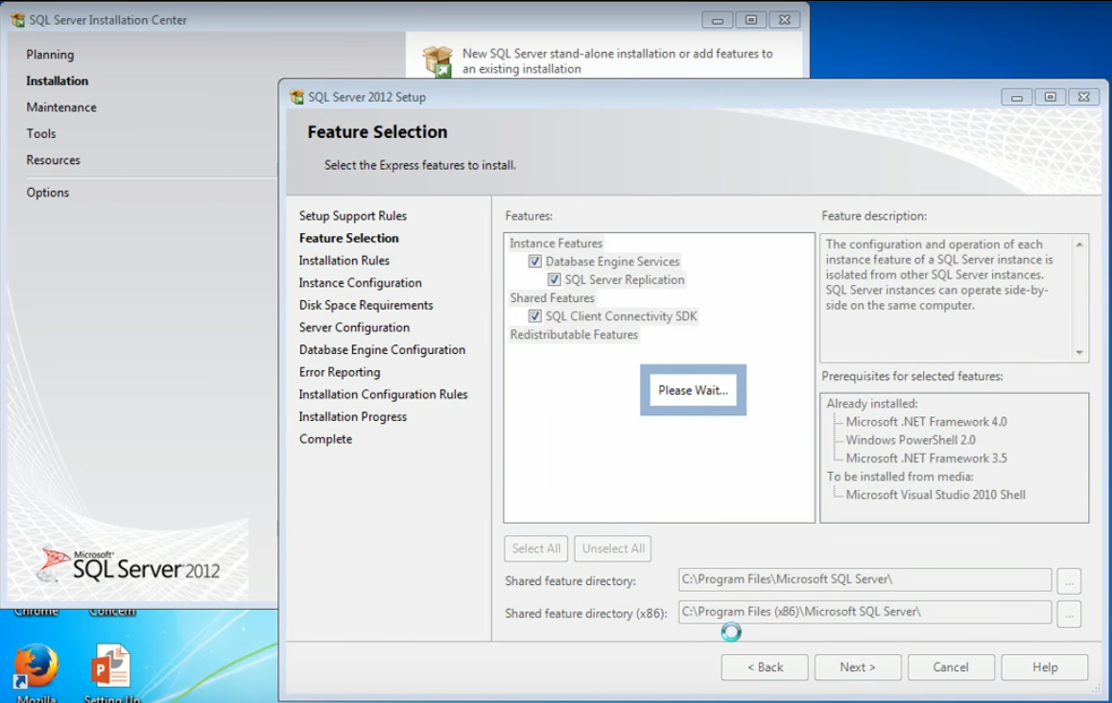This screenshot has height=703, width=1112.
Task: Click the Unselect All button
Action: click(x=613, y=549)
